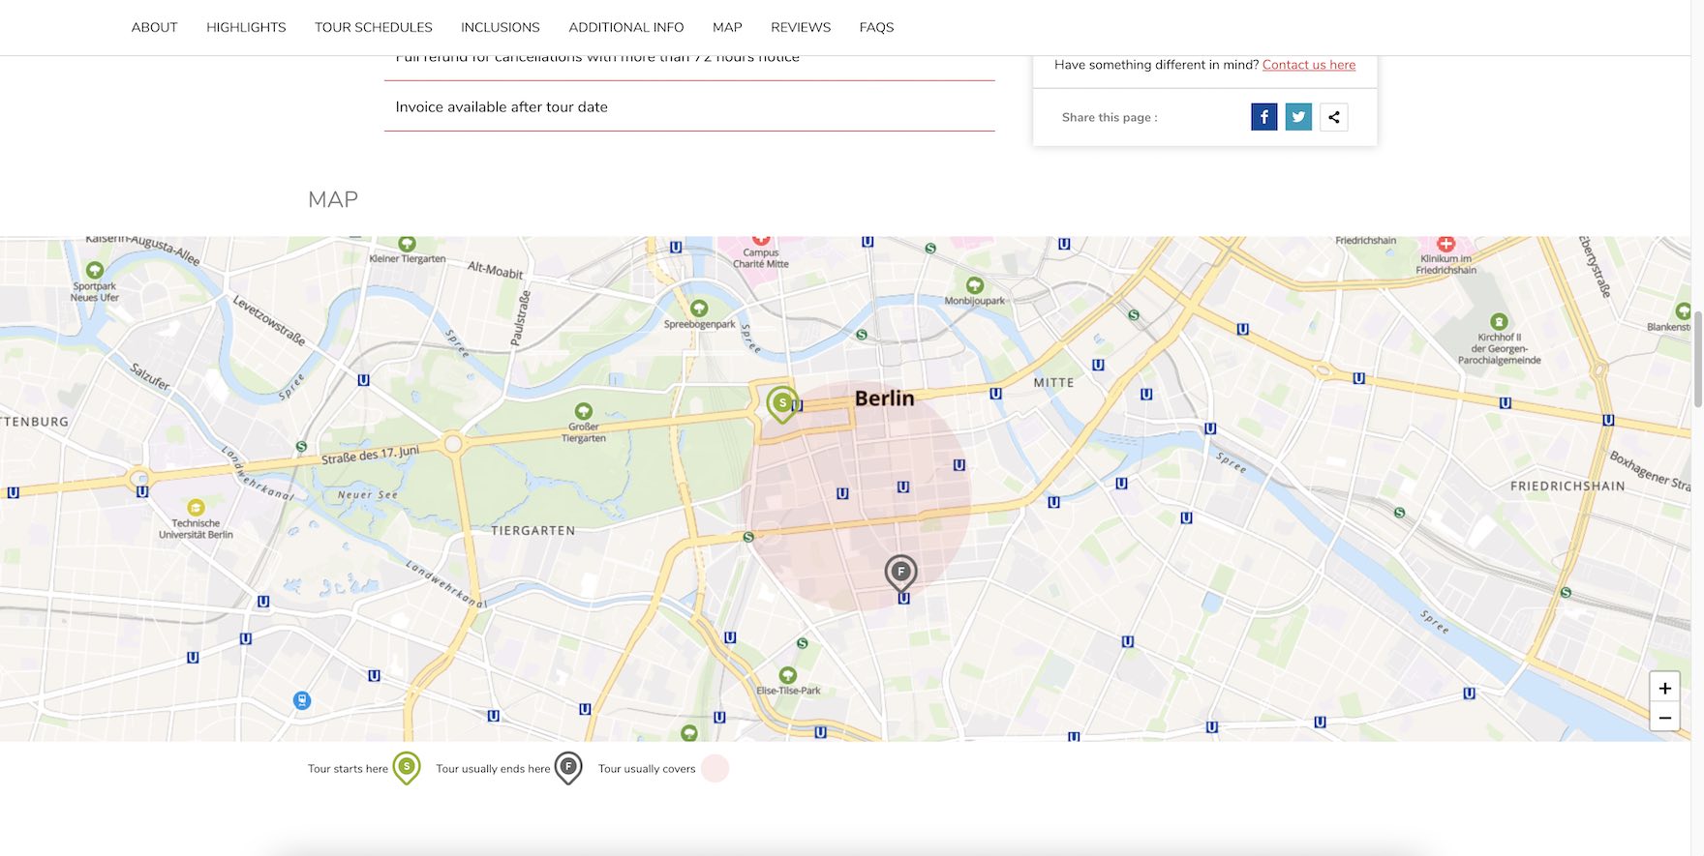1704x856 pixels.
Task: Open the Tour Schedules section
Action: click(373, 27)
